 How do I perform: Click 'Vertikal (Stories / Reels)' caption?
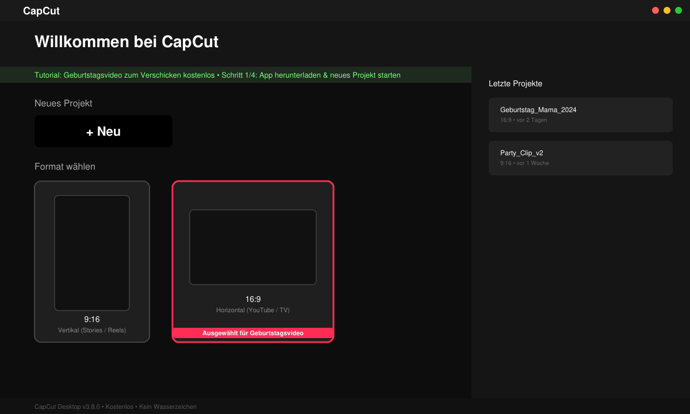[92, 330]
